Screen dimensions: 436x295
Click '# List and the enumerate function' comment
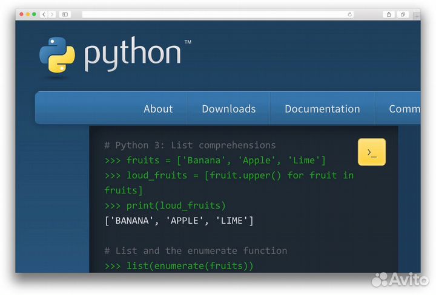196,251
